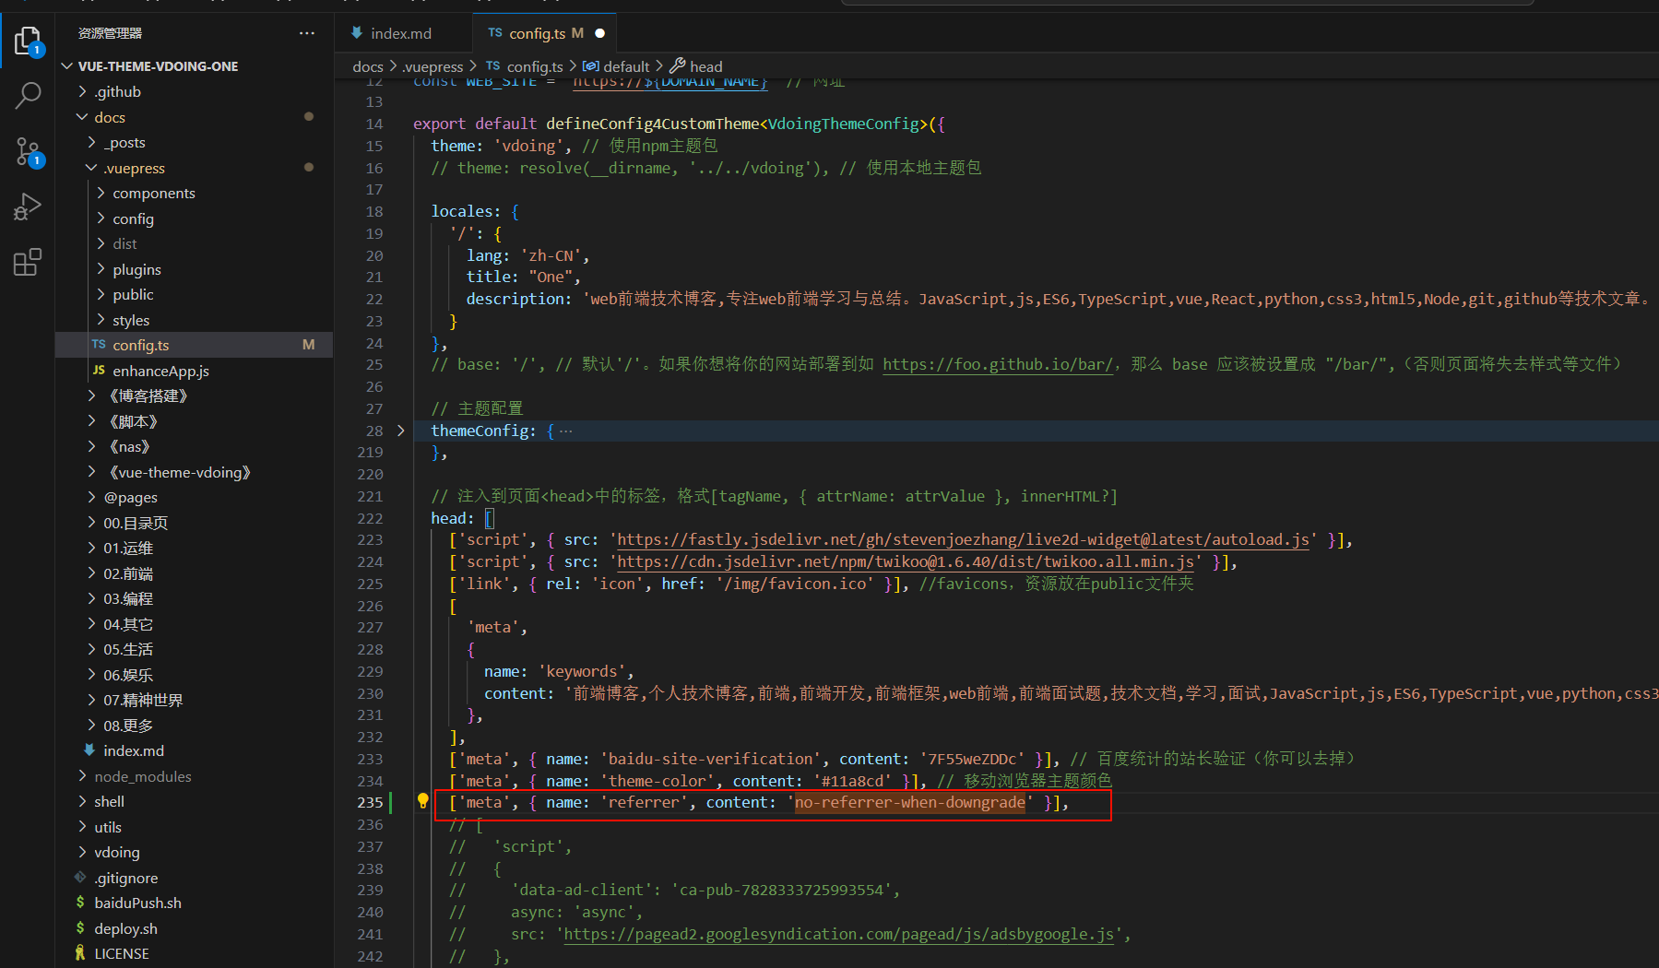Expand the node_modules folder
Viewport: 1659px width, 968px height.
(82, 776)
